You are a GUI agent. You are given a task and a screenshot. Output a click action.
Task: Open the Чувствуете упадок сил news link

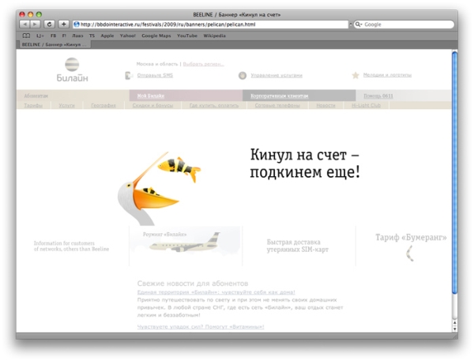[201, 326]
